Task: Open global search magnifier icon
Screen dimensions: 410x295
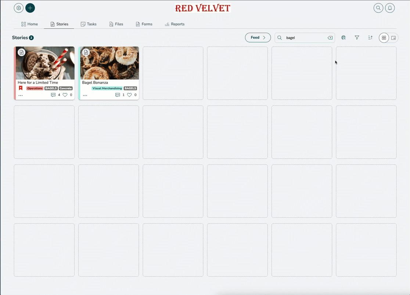Action: 378,8
